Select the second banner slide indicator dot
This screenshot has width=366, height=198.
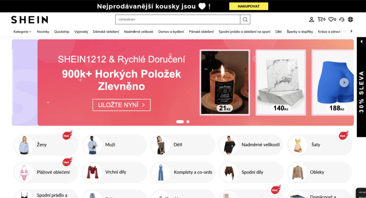(x=188, y=122)
